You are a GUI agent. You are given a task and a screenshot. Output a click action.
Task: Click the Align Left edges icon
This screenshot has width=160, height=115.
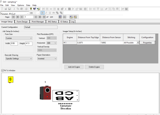[x=90, y=9]
